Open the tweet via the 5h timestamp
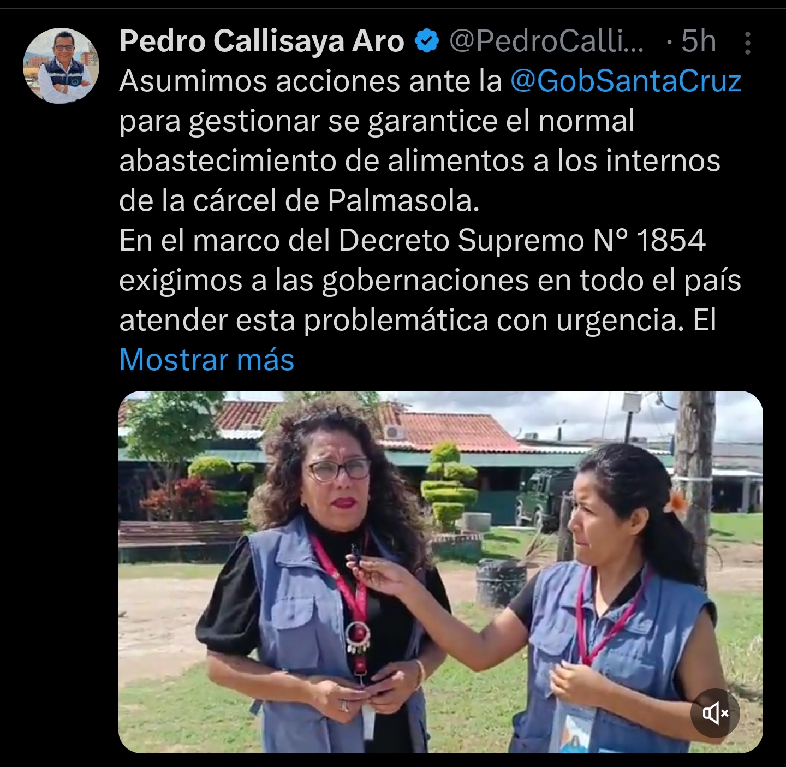The height and width of the screenshot is (767, 786). click(x=698, y=41)
